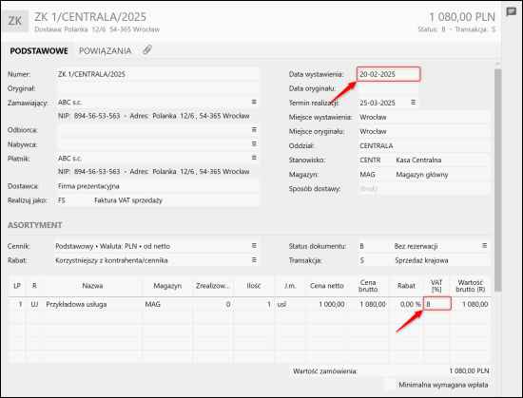Open the Nabywca selection list icon
This screenshot has width=523, height=398.
254,143
